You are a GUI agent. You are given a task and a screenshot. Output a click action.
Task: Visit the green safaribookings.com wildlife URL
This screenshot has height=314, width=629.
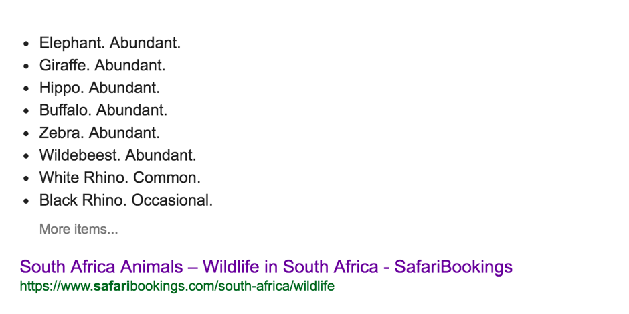[x=177, y=287]
